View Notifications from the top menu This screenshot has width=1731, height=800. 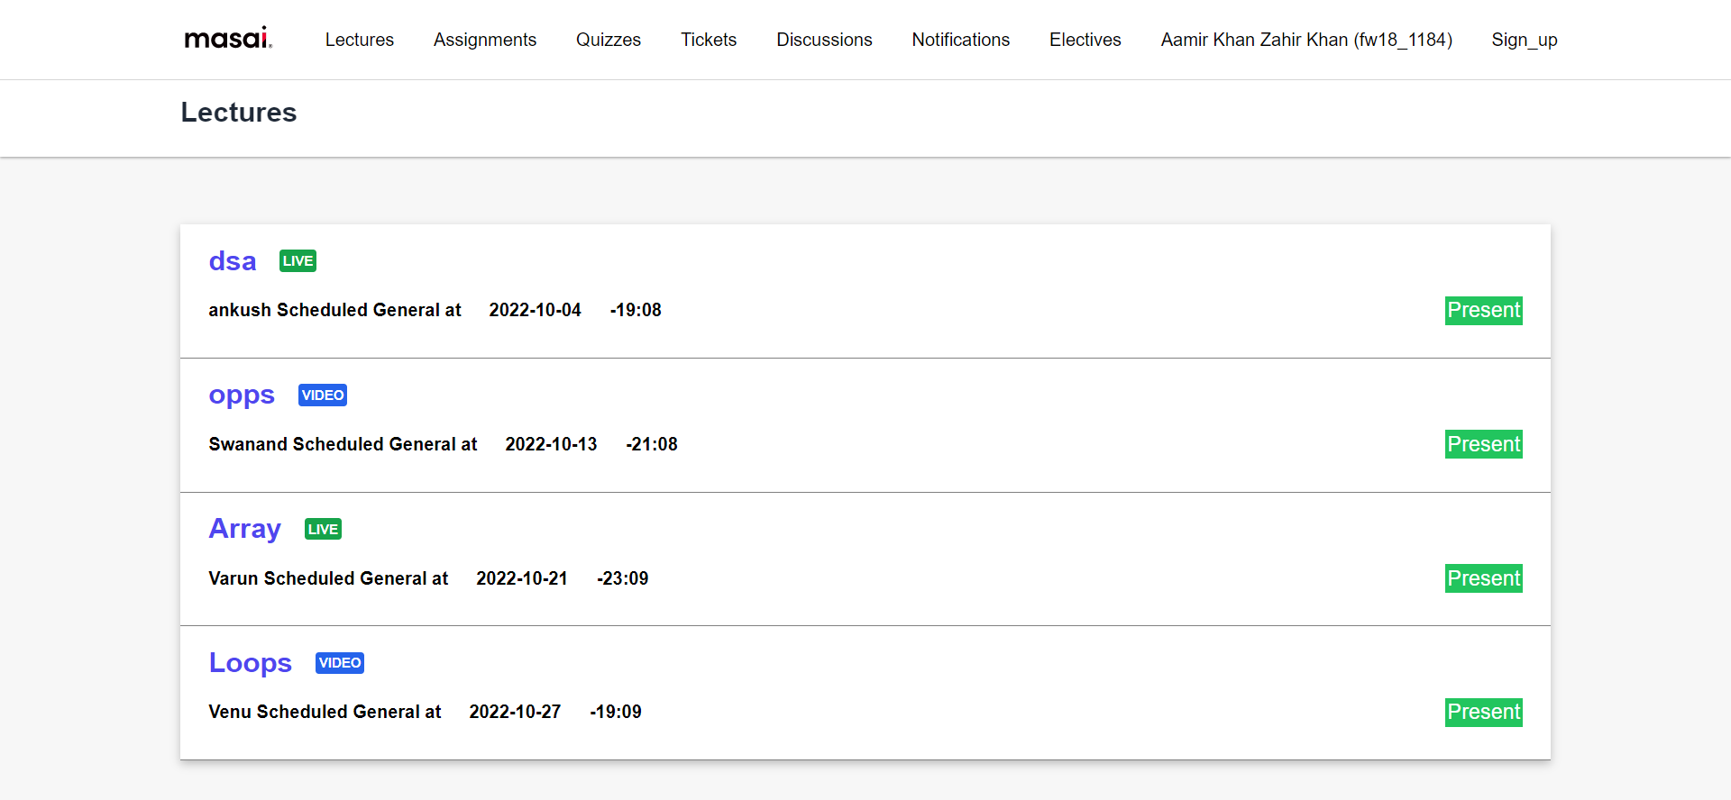[x=960, y=40]
